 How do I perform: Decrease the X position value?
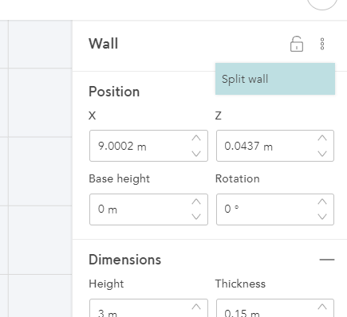point(196,154)
